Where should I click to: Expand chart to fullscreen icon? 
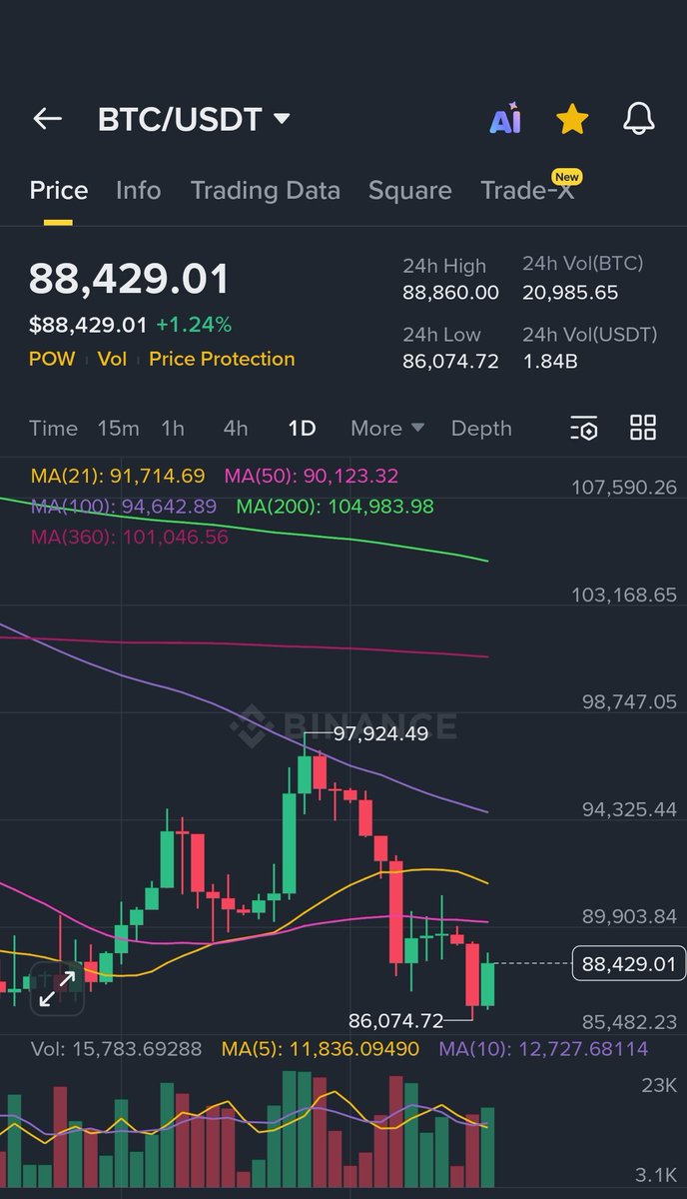(x=57, y=988)
